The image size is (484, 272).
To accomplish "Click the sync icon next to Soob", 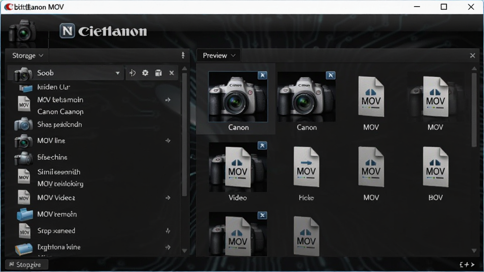I will coord(132,73).
